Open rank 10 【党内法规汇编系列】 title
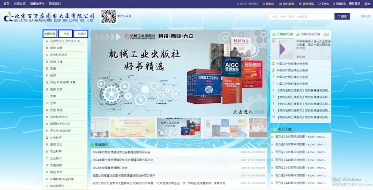Screen dimensions: 373x190 pyautogui.click(x=303, y=117)
